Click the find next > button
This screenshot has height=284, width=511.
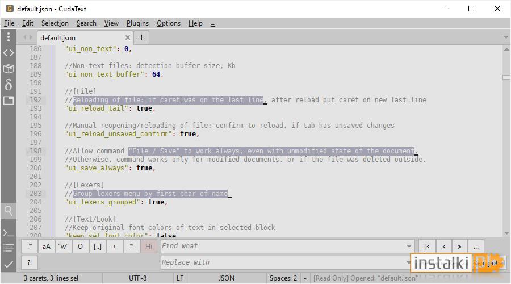459,247
